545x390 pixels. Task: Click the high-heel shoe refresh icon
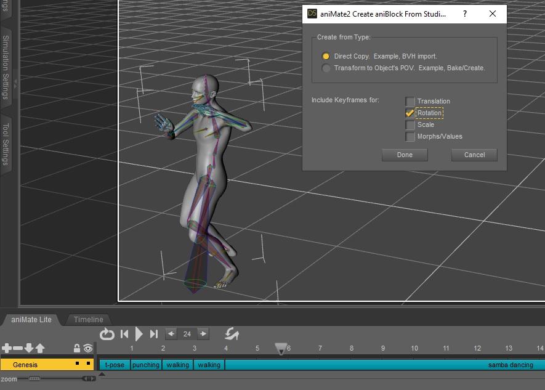pyautogui.click(x=232, y=334)
